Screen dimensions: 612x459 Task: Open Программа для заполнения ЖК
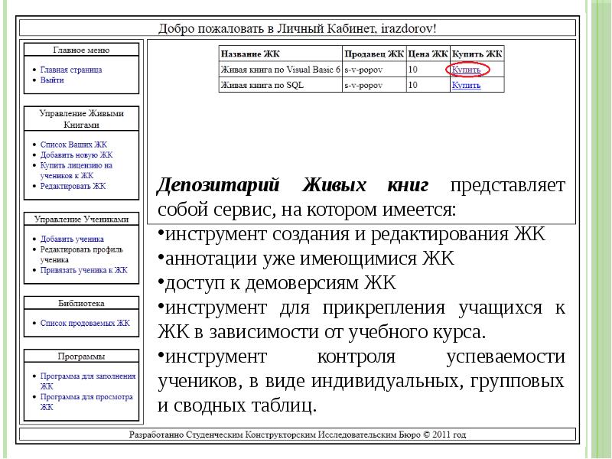[x=87, y=376]
